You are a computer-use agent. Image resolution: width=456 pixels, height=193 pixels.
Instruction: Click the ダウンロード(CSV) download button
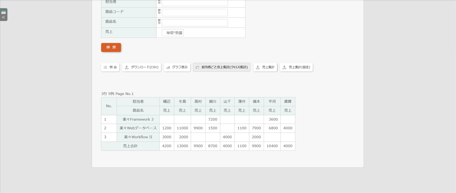point(142,67)
